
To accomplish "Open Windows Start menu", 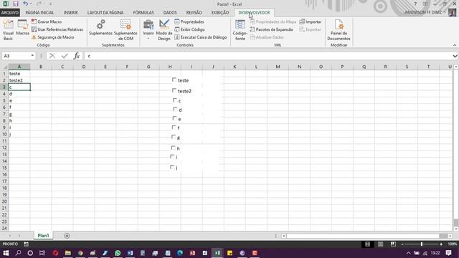I will (6, 253).
